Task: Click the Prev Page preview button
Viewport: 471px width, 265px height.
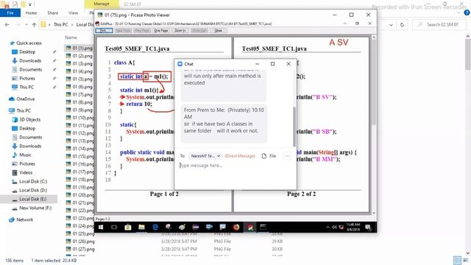Action: point(142,31)
